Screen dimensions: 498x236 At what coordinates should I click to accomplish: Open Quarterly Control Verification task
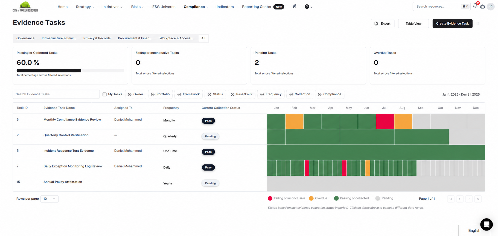click(66, 135)
